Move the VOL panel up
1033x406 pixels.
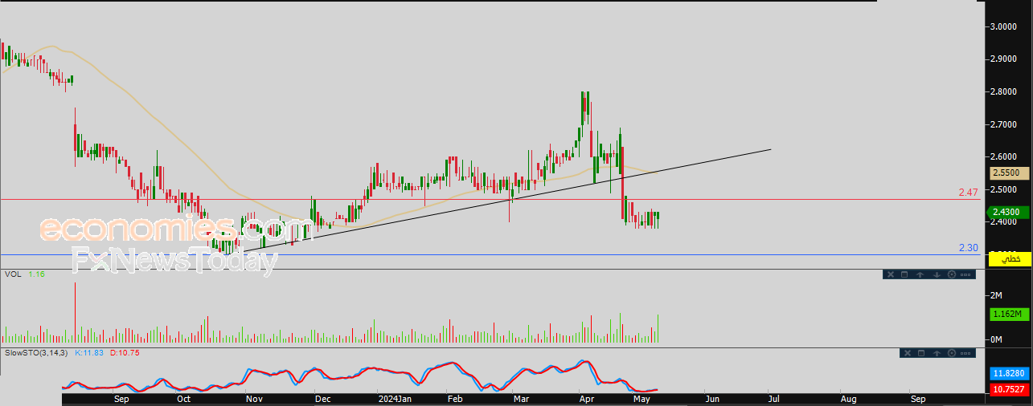point(920,274)
